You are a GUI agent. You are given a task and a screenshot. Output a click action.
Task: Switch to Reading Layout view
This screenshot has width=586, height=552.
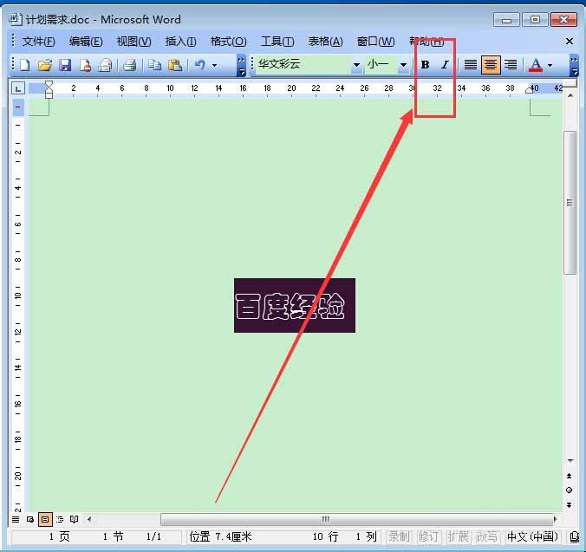[75, 519]
